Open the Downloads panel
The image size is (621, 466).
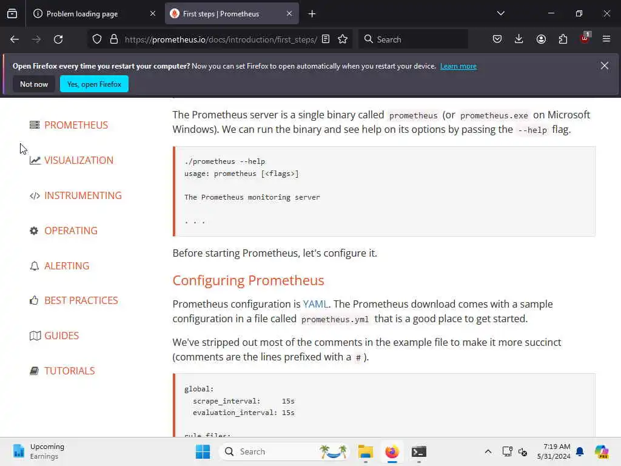point(519,39)
